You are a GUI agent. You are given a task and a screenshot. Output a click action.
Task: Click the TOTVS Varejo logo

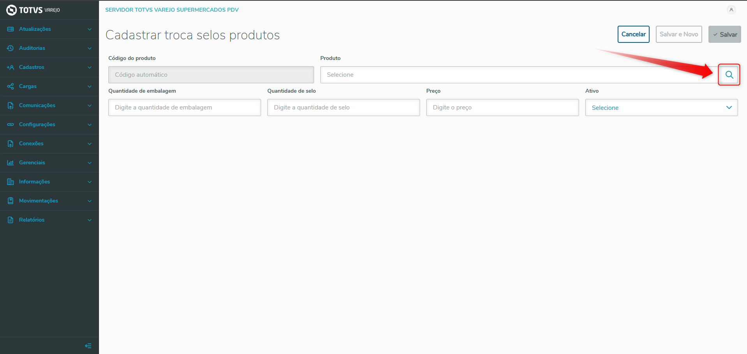coord(33,10)
